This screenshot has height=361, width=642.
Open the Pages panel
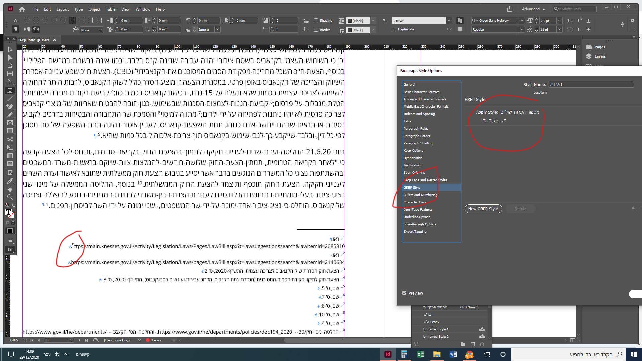(599, 47)
